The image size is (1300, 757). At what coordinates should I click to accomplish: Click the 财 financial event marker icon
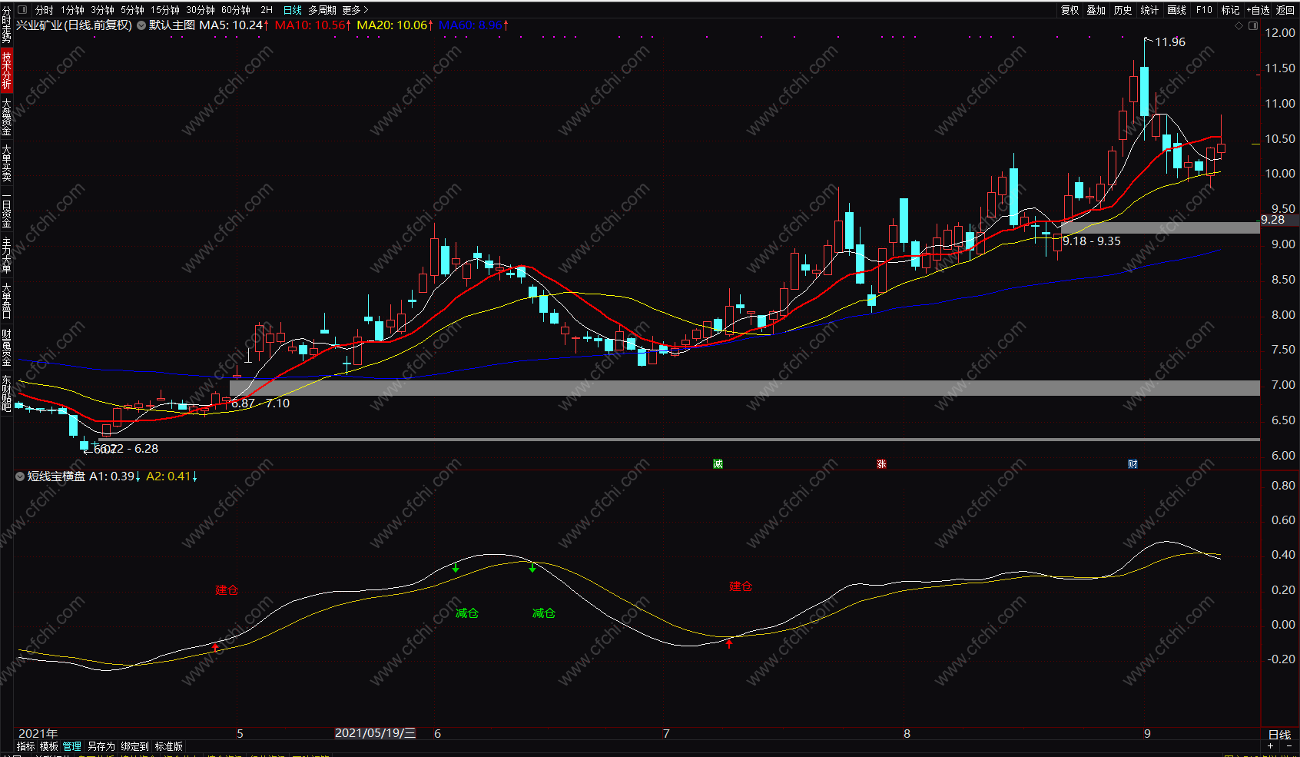(1133, 463)
